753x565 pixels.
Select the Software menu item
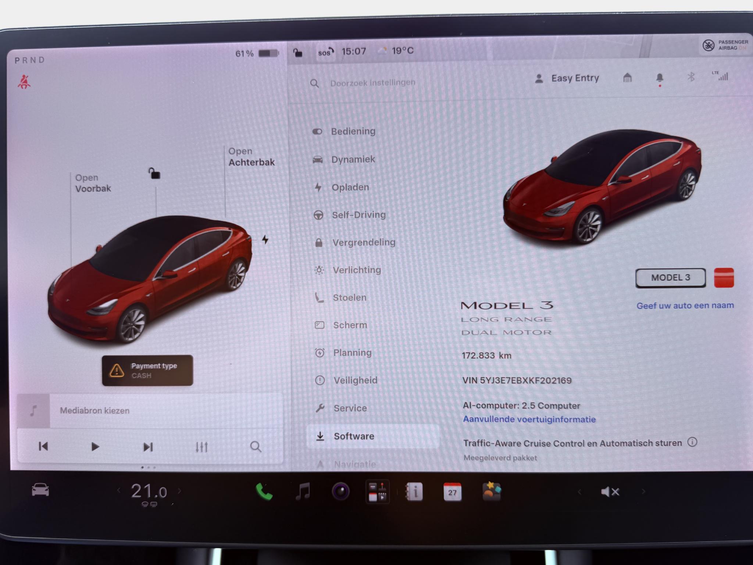click(373, 436)
